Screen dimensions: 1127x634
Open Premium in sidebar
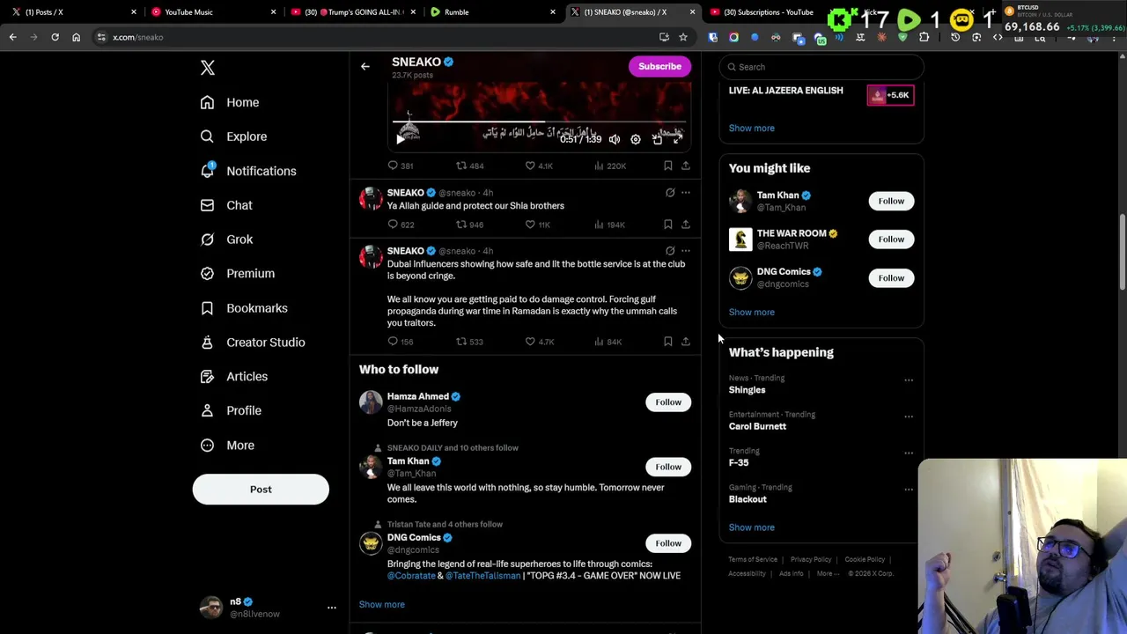[x=238, y=274]
